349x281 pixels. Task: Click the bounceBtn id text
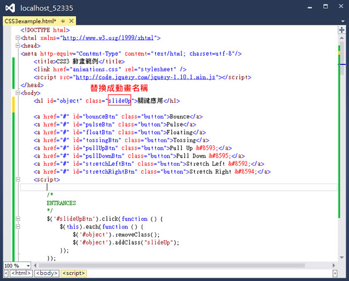100,117
